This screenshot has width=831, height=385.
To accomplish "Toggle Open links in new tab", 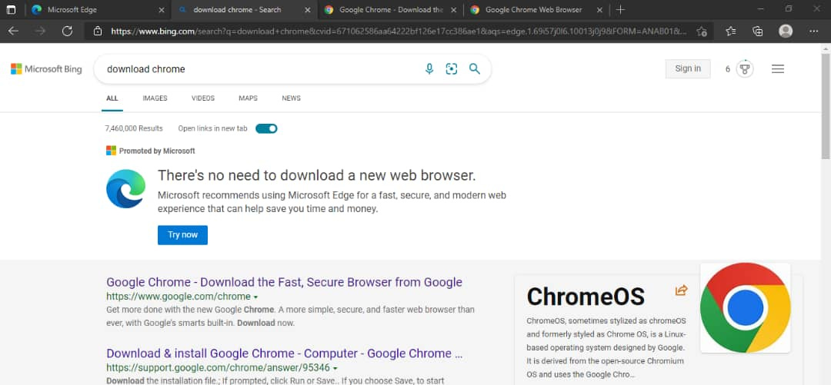I will pos(266,128).
